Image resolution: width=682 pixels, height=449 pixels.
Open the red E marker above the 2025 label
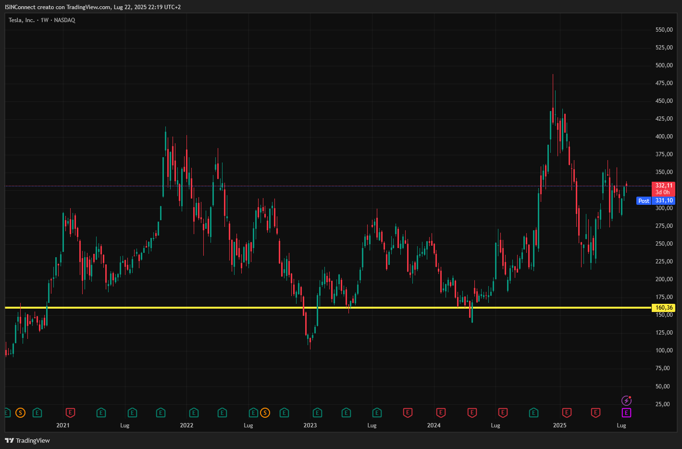click(567, 412)
